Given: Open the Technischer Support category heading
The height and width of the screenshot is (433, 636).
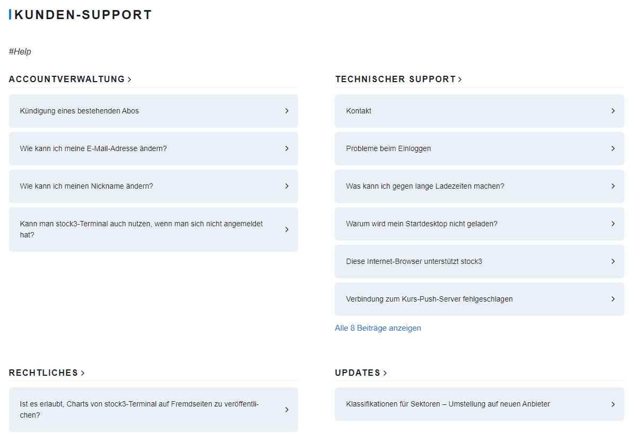Looking at the screenshot, I should point(395,79).
